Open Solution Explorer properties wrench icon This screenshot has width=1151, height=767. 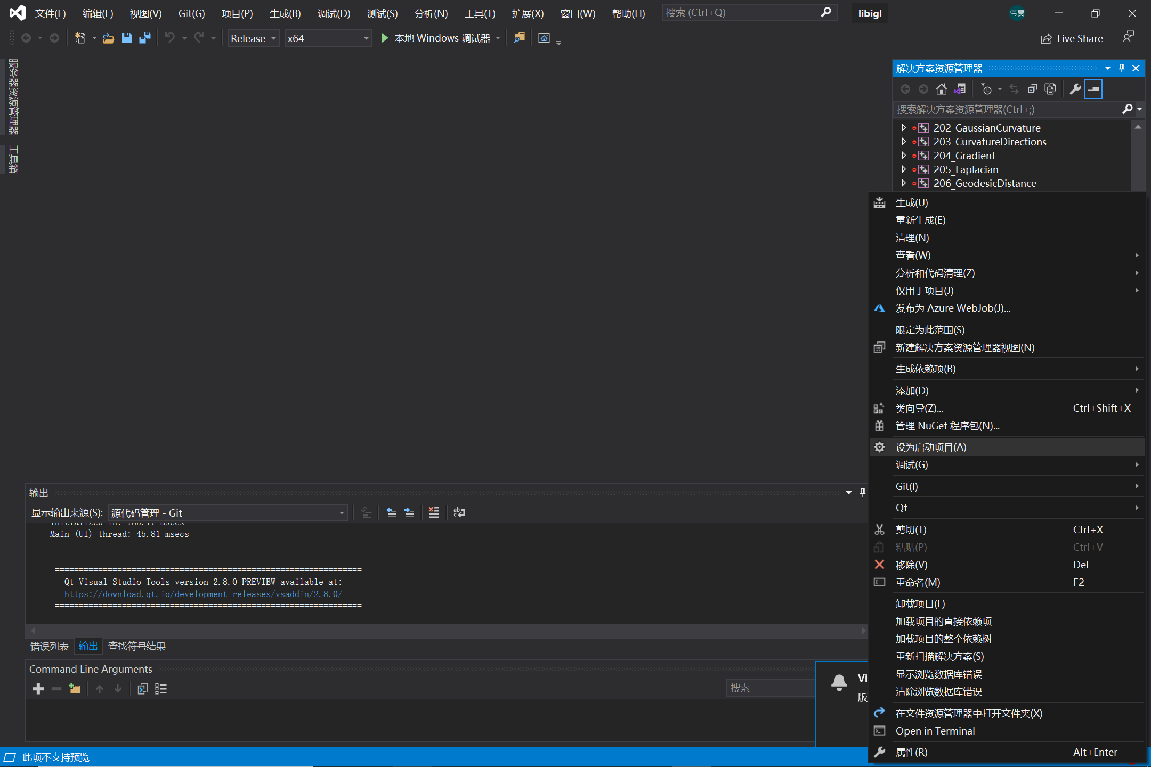(x=1075, y=89)
